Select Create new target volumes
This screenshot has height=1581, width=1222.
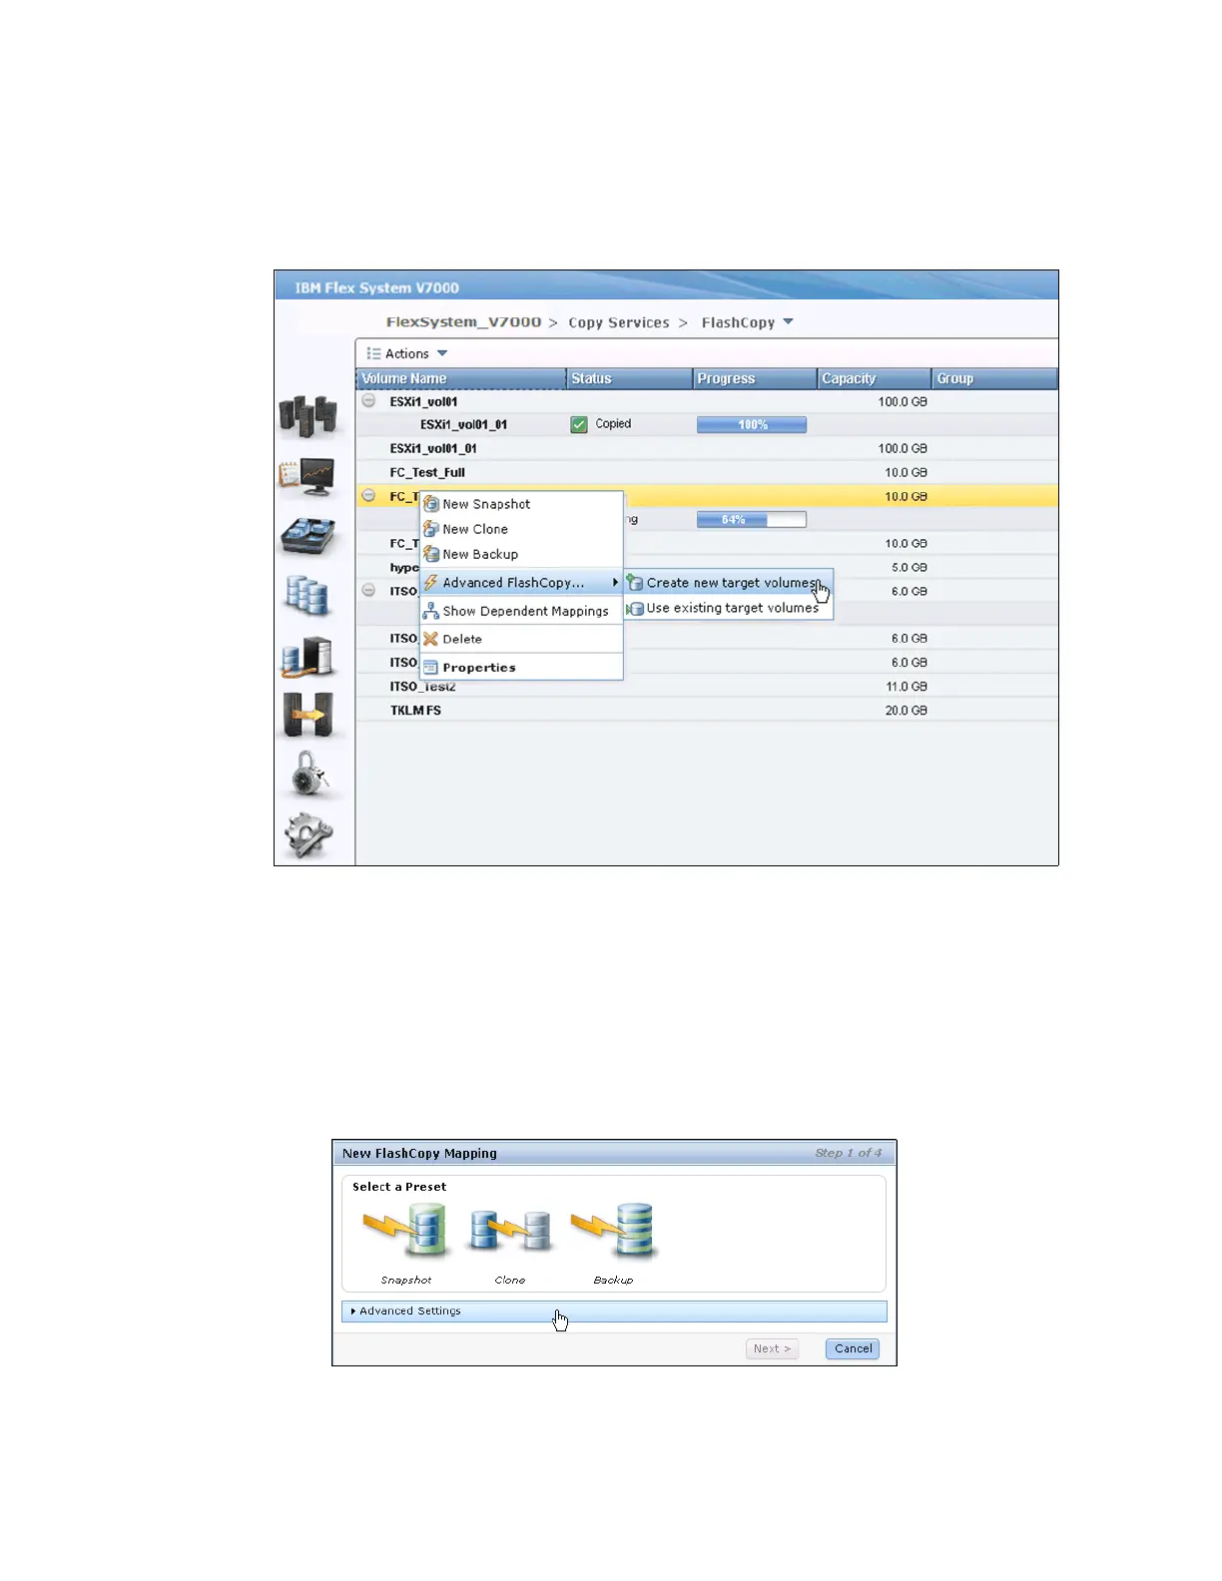(x=729, y=583)
